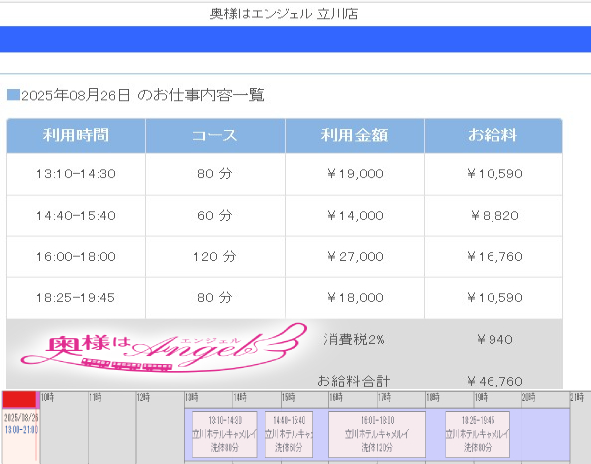This screenshot has height=464, width=591.
Task: Open the 14:40-15:40 booking block in timeline
Action: (x=289, y=434)
